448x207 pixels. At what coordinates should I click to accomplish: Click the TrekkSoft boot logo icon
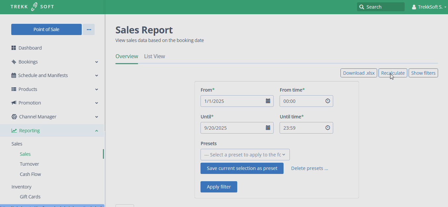coord(34,7)
